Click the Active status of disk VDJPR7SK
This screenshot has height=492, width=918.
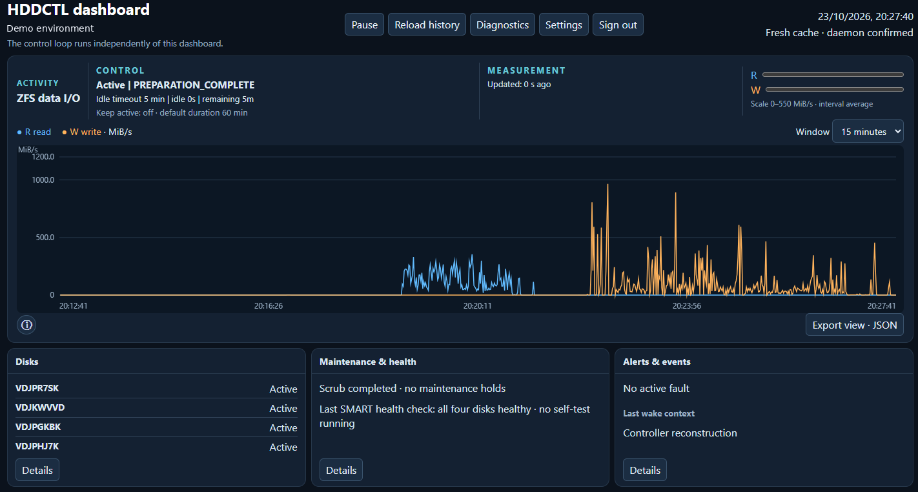283,389
